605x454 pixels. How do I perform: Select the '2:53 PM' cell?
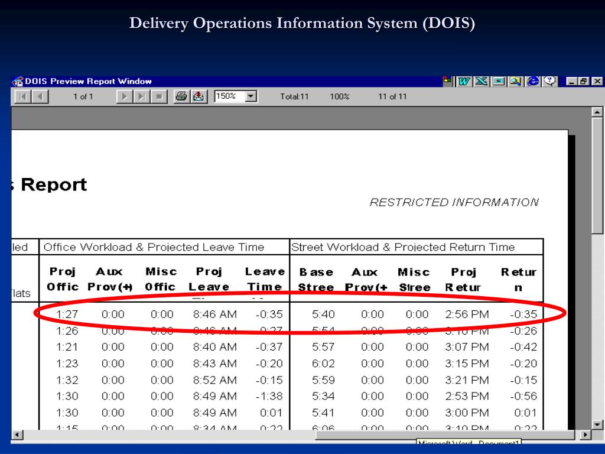click(467, 396)
